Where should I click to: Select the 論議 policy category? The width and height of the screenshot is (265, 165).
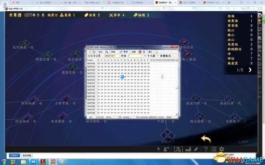(141, 15)
